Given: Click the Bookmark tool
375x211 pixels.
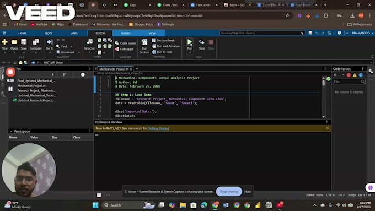Looking at the screenshot, I should (66, 52).
